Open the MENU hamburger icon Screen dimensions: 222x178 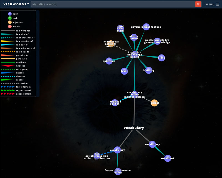(x=218, y=4)
